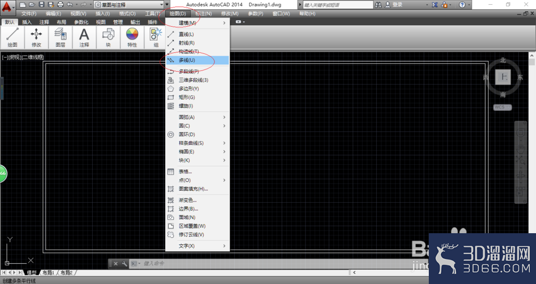Select 螺旋(I) menu entry
The width and height of the screenshot is (536, 284).
(198, 106)
